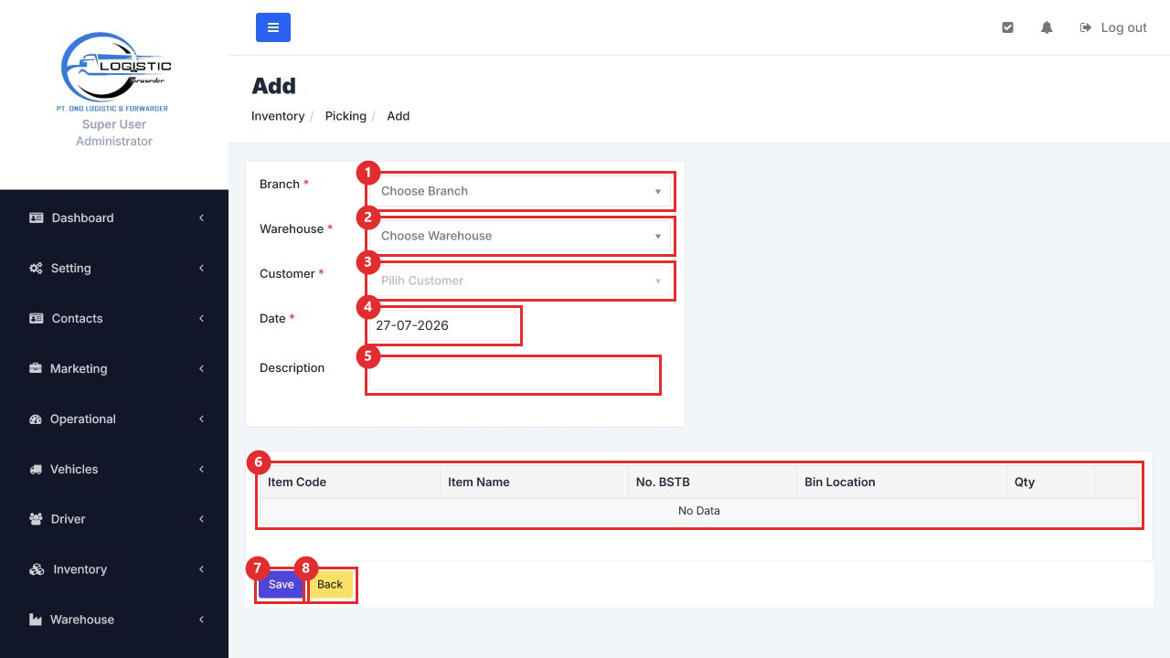The width and height of the screenshot is (1170, 658).
Task: Click the Date input field
Action: point(443,325)
